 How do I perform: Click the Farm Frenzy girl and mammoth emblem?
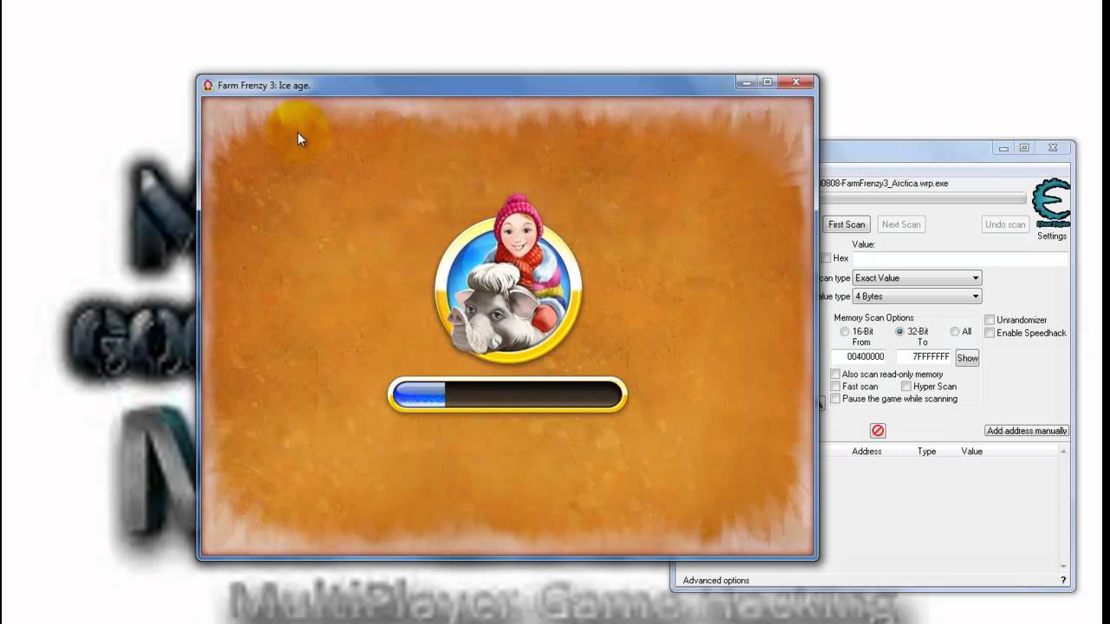tap(508, 279)
